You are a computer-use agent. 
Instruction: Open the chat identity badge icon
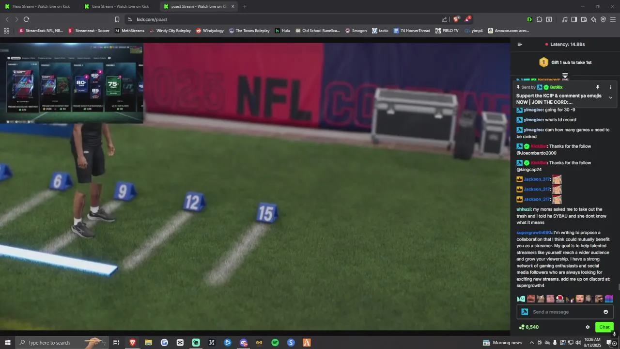(x=525, y=312)
